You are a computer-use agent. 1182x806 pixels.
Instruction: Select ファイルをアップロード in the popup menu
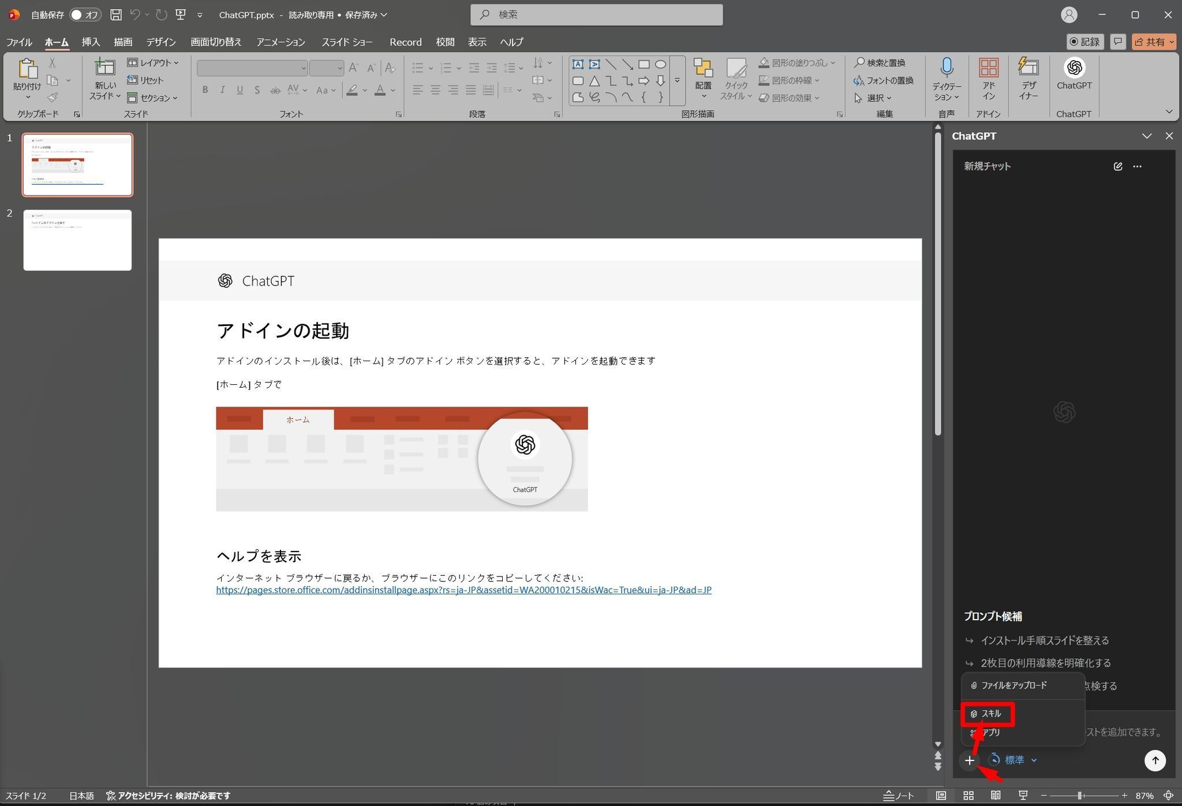(x=1023, y=685)
